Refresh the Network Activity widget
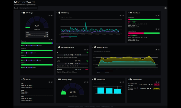Screen dimensions: 181x108 159,50
